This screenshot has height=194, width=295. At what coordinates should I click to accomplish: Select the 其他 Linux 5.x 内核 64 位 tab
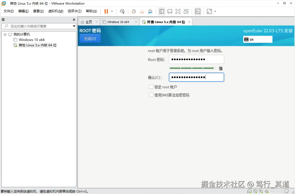coord(166,22)
